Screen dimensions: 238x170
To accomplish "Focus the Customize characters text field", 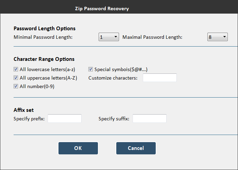I will click(x=160, y=78).
